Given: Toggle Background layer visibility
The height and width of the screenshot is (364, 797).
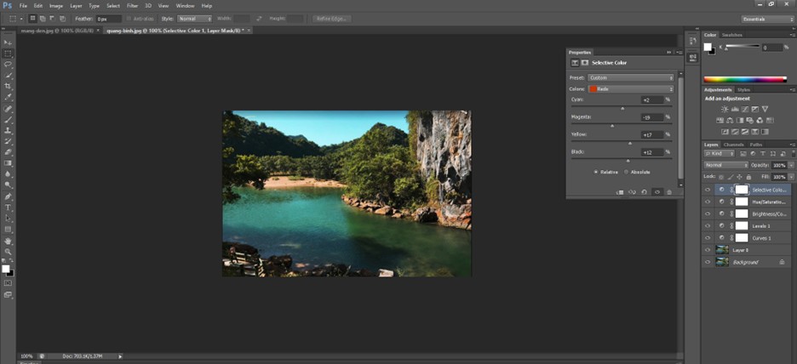Looking at the screenshot, I should [x=707, y=263].
